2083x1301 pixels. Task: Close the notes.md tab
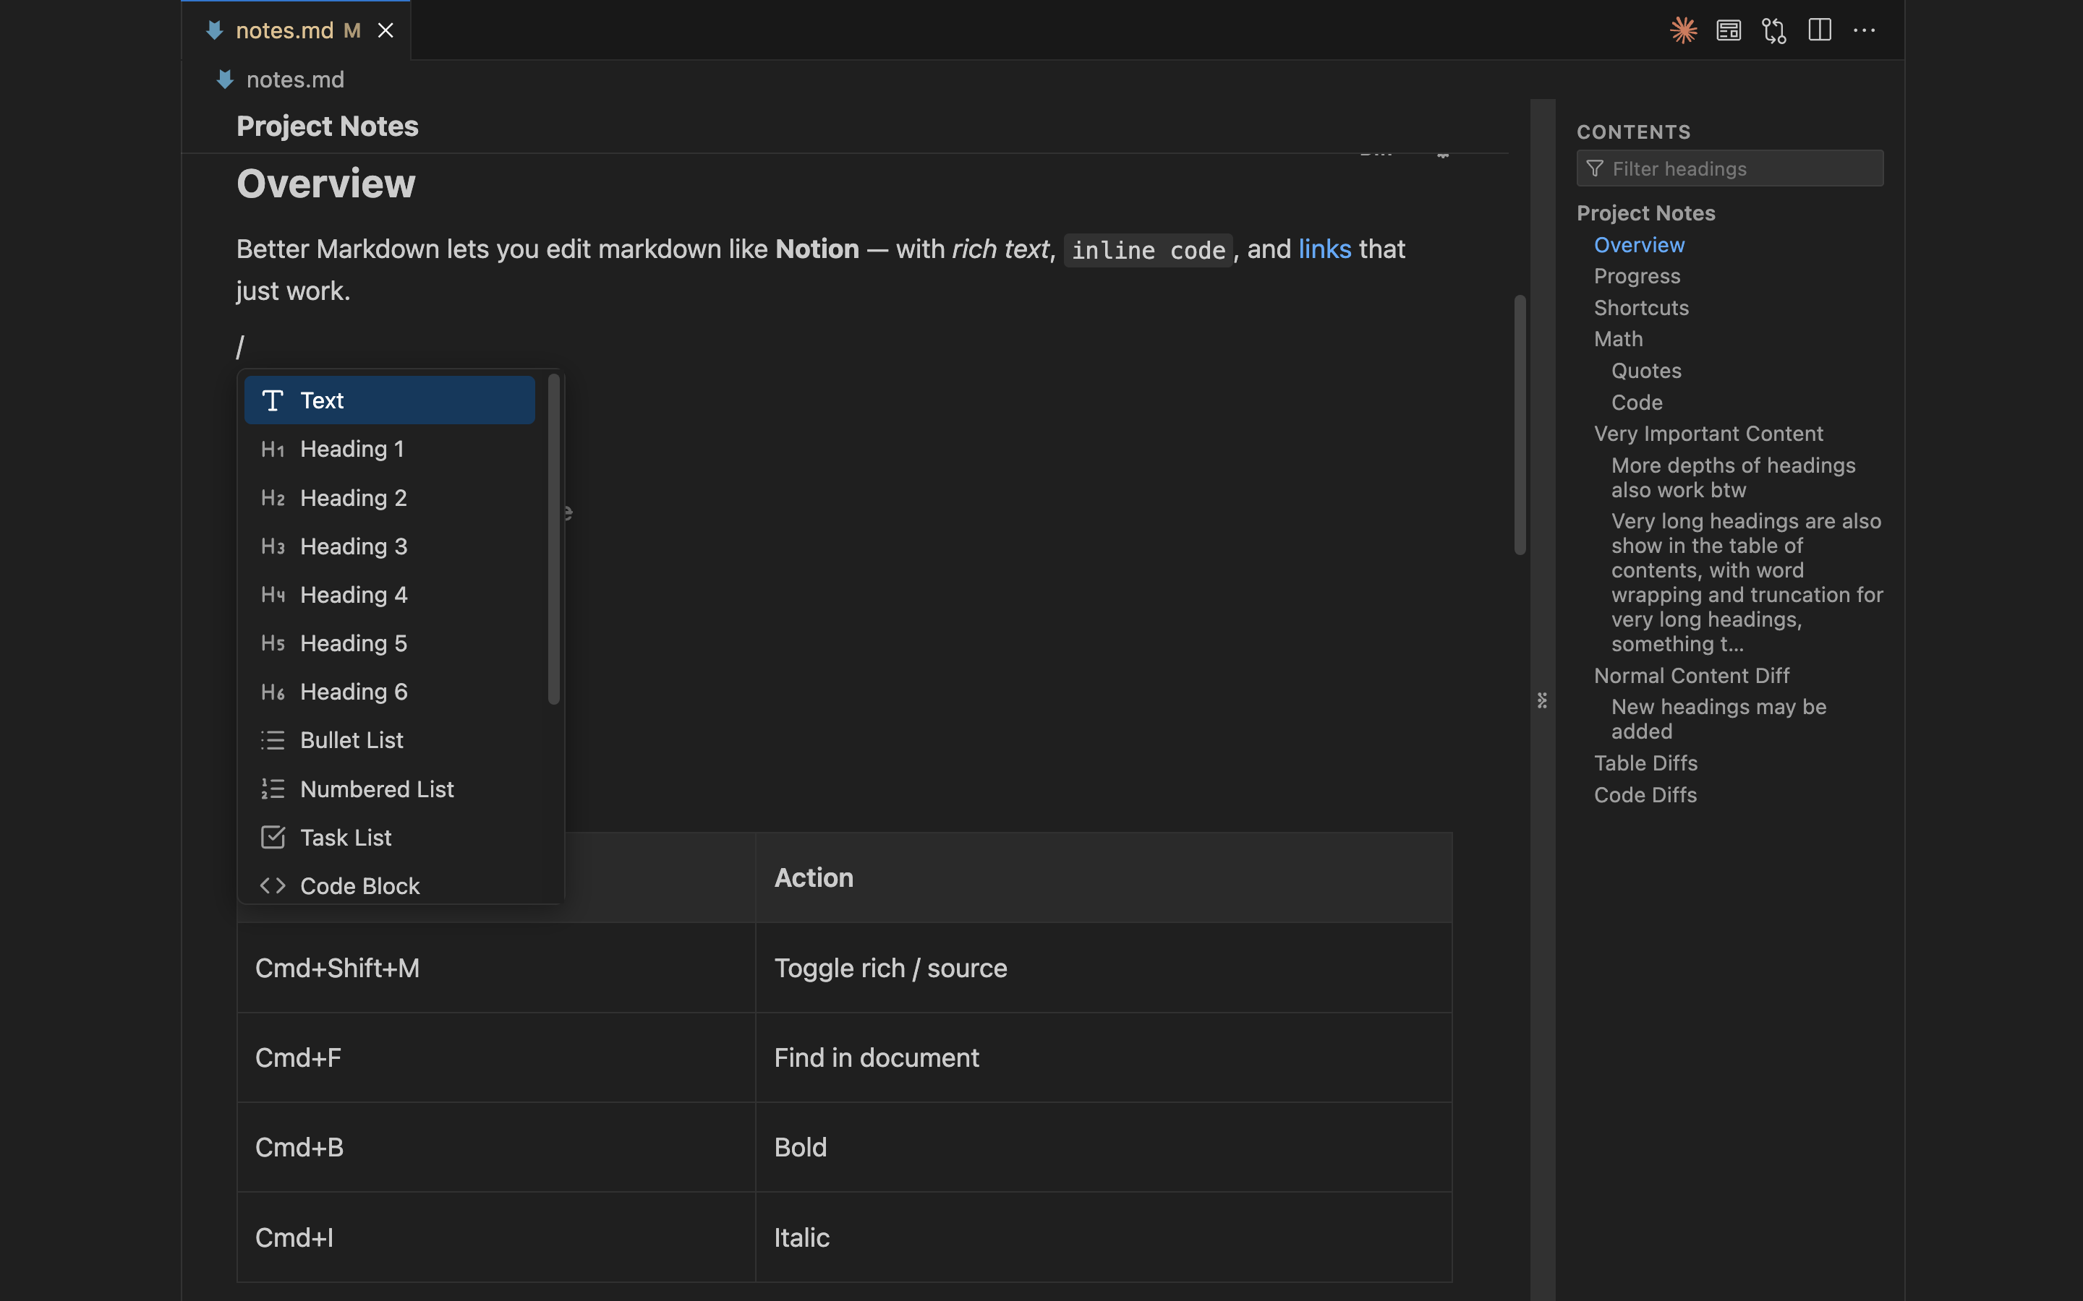click(385, 30)
